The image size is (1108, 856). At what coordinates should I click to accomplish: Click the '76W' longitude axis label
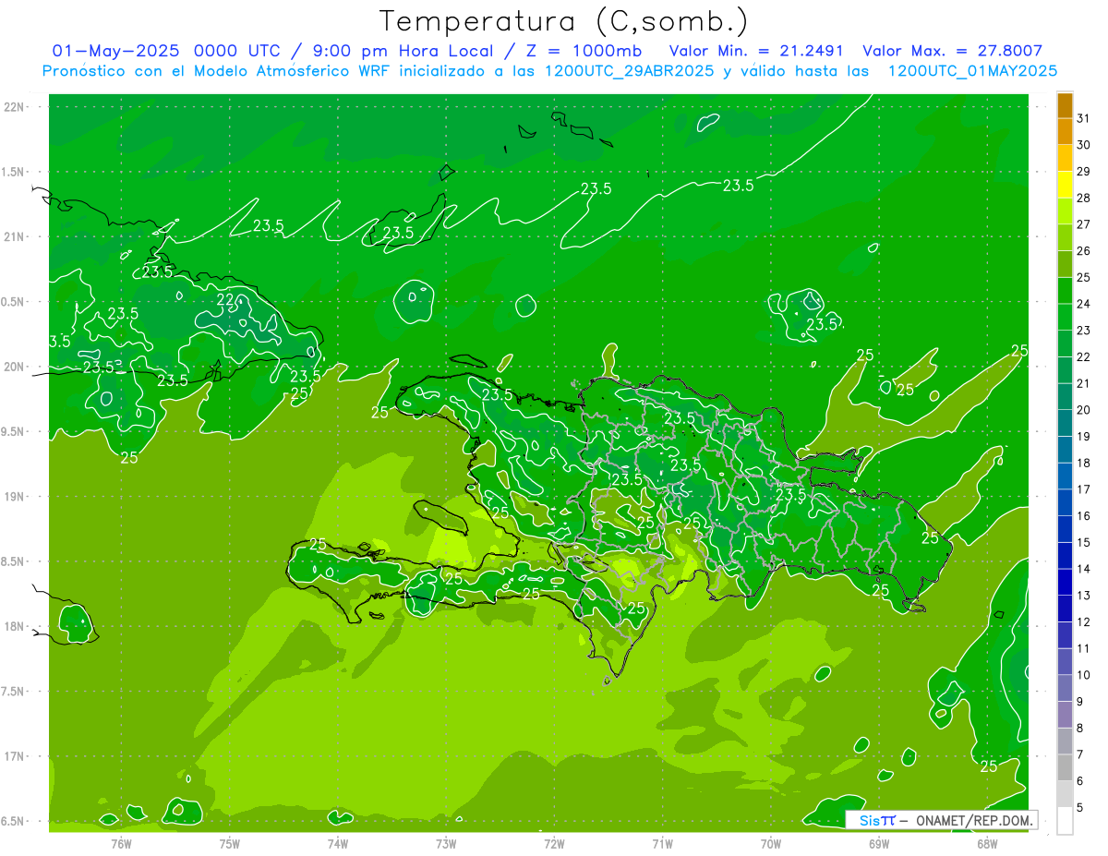point(121,843)
